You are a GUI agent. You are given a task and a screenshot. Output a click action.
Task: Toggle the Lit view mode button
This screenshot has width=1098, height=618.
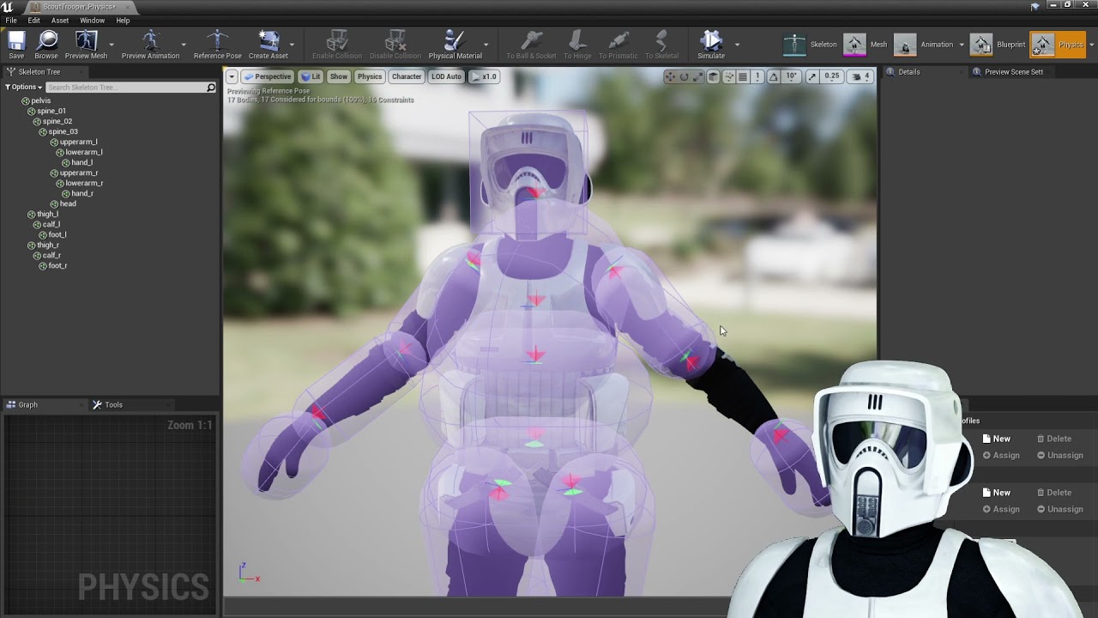pos(311,76)
